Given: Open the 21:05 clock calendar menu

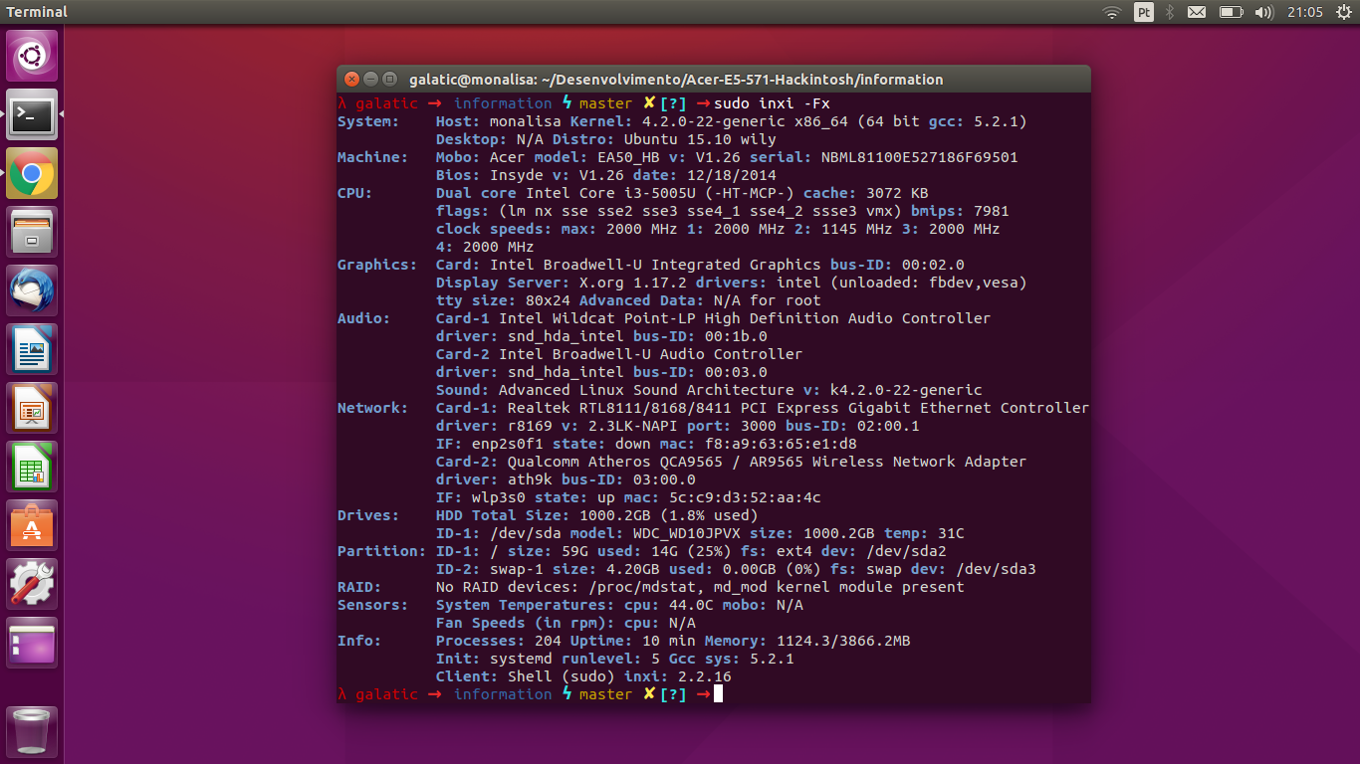Looking at the screenshot, I should pos(1305,12).
